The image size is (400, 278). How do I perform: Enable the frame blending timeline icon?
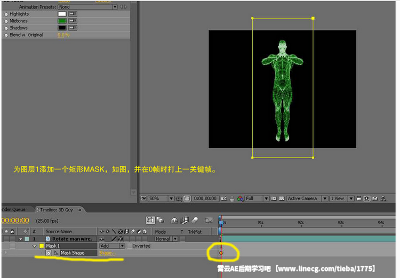185,220
